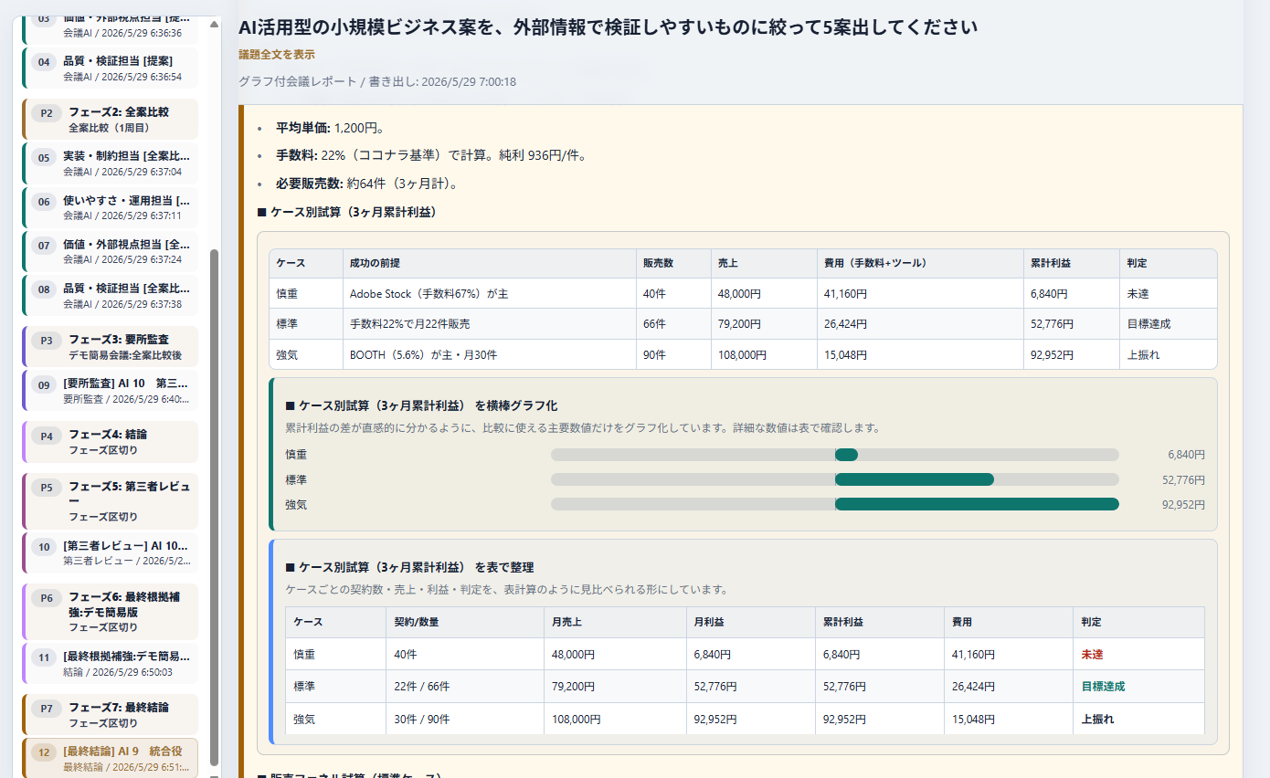Click the red 未達 verdict
Image resolution: width=1270 pixels, height=778 pixels.
point(1092,654)
